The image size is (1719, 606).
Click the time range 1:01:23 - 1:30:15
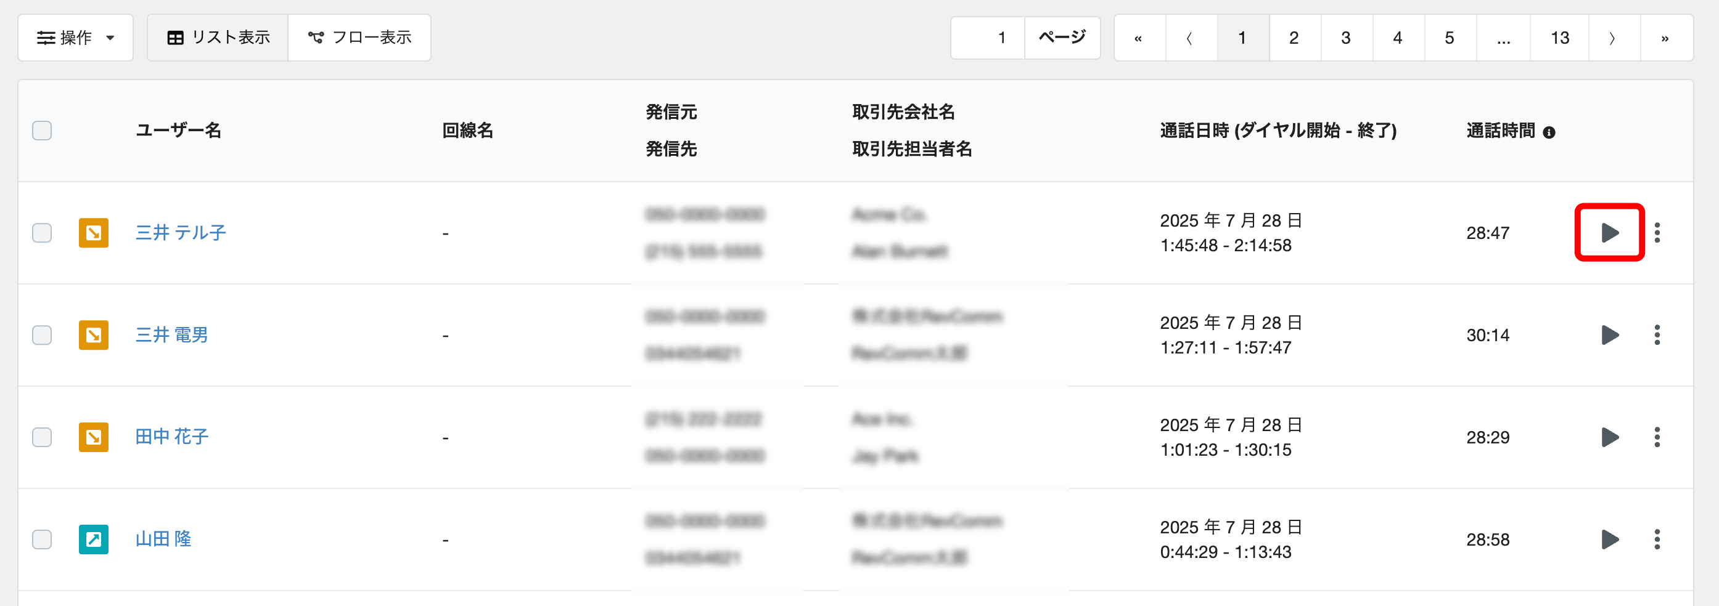[1226, 450]
